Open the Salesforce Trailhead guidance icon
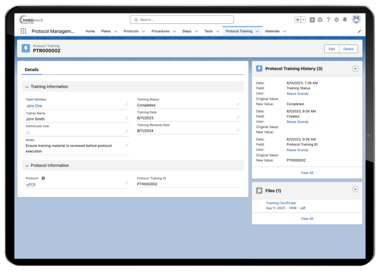380x272 pixels. (320, 20)
